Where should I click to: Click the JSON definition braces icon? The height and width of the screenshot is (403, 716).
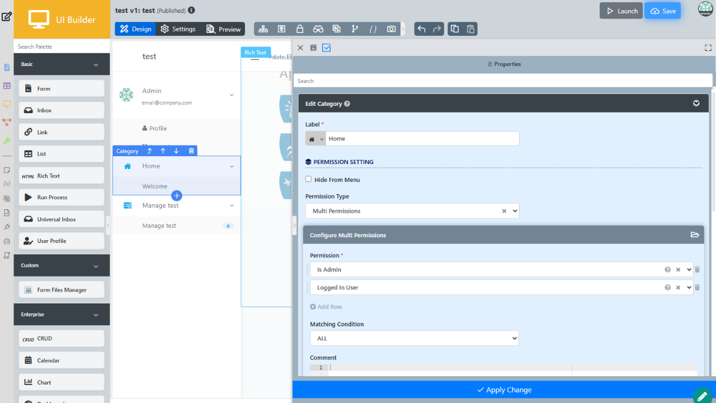pos(373,29)
